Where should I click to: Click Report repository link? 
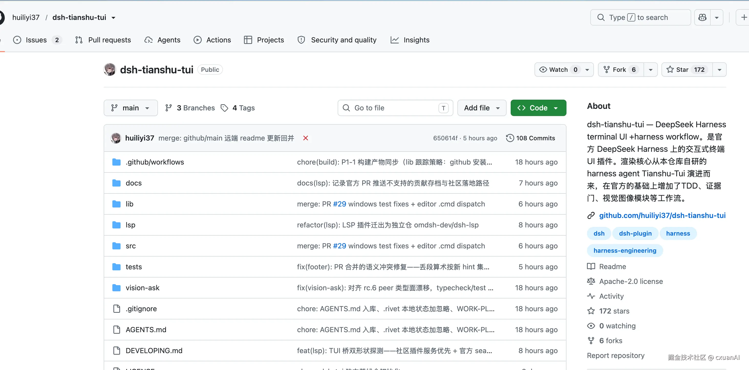pyautogui.click(x=616, y=355)
